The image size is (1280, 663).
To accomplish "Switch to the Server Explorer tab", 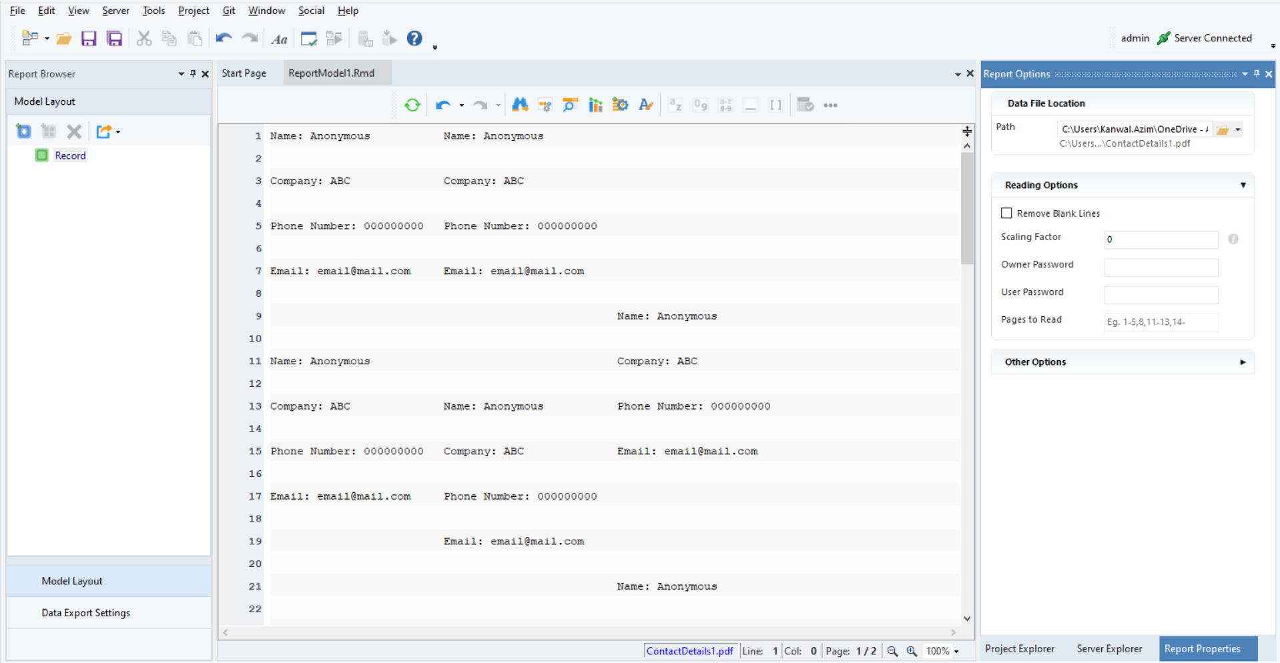I will click(1108, 648).
